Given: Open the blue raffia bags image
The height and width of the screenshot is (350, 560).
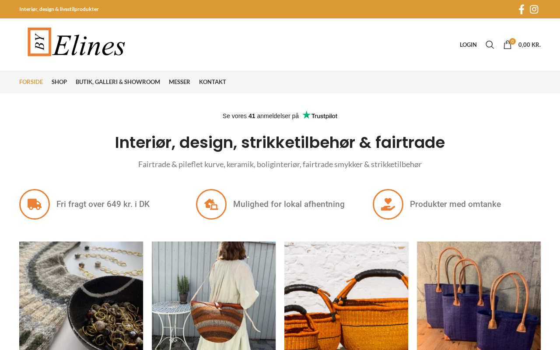Looking at the screenshot, I should tap(479, 296).
